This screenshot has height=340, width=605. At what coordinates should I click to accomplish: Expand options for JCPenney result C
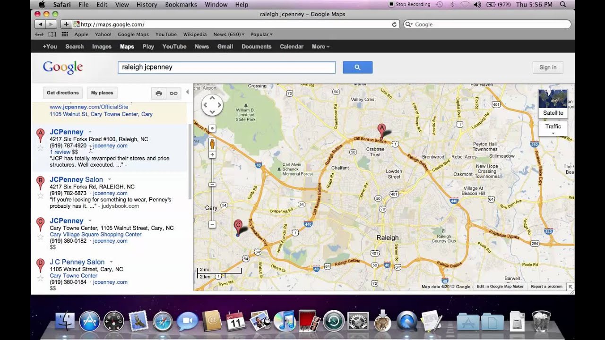90,221
